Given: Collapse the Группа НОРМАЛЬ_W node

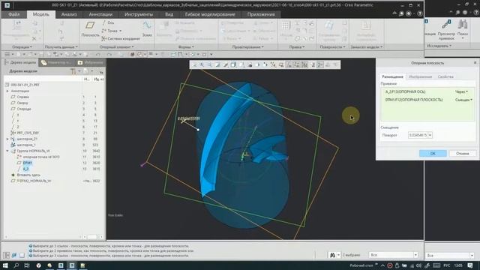Looking at the screenshot, I should (7, 151).
